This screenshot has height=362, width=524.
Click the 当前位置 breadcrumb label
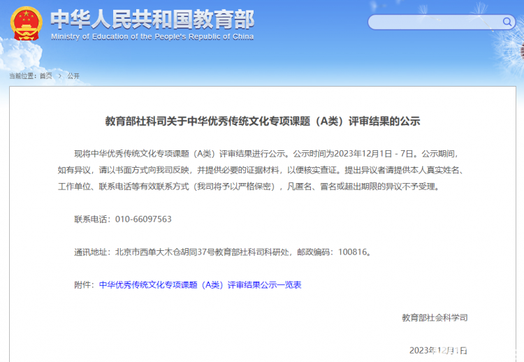pos(22,76)
